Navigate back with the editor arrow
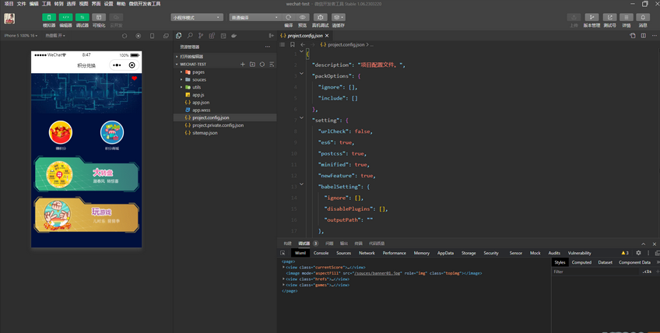660x333 pixels. pyautogui.click(x=303, y=44)
